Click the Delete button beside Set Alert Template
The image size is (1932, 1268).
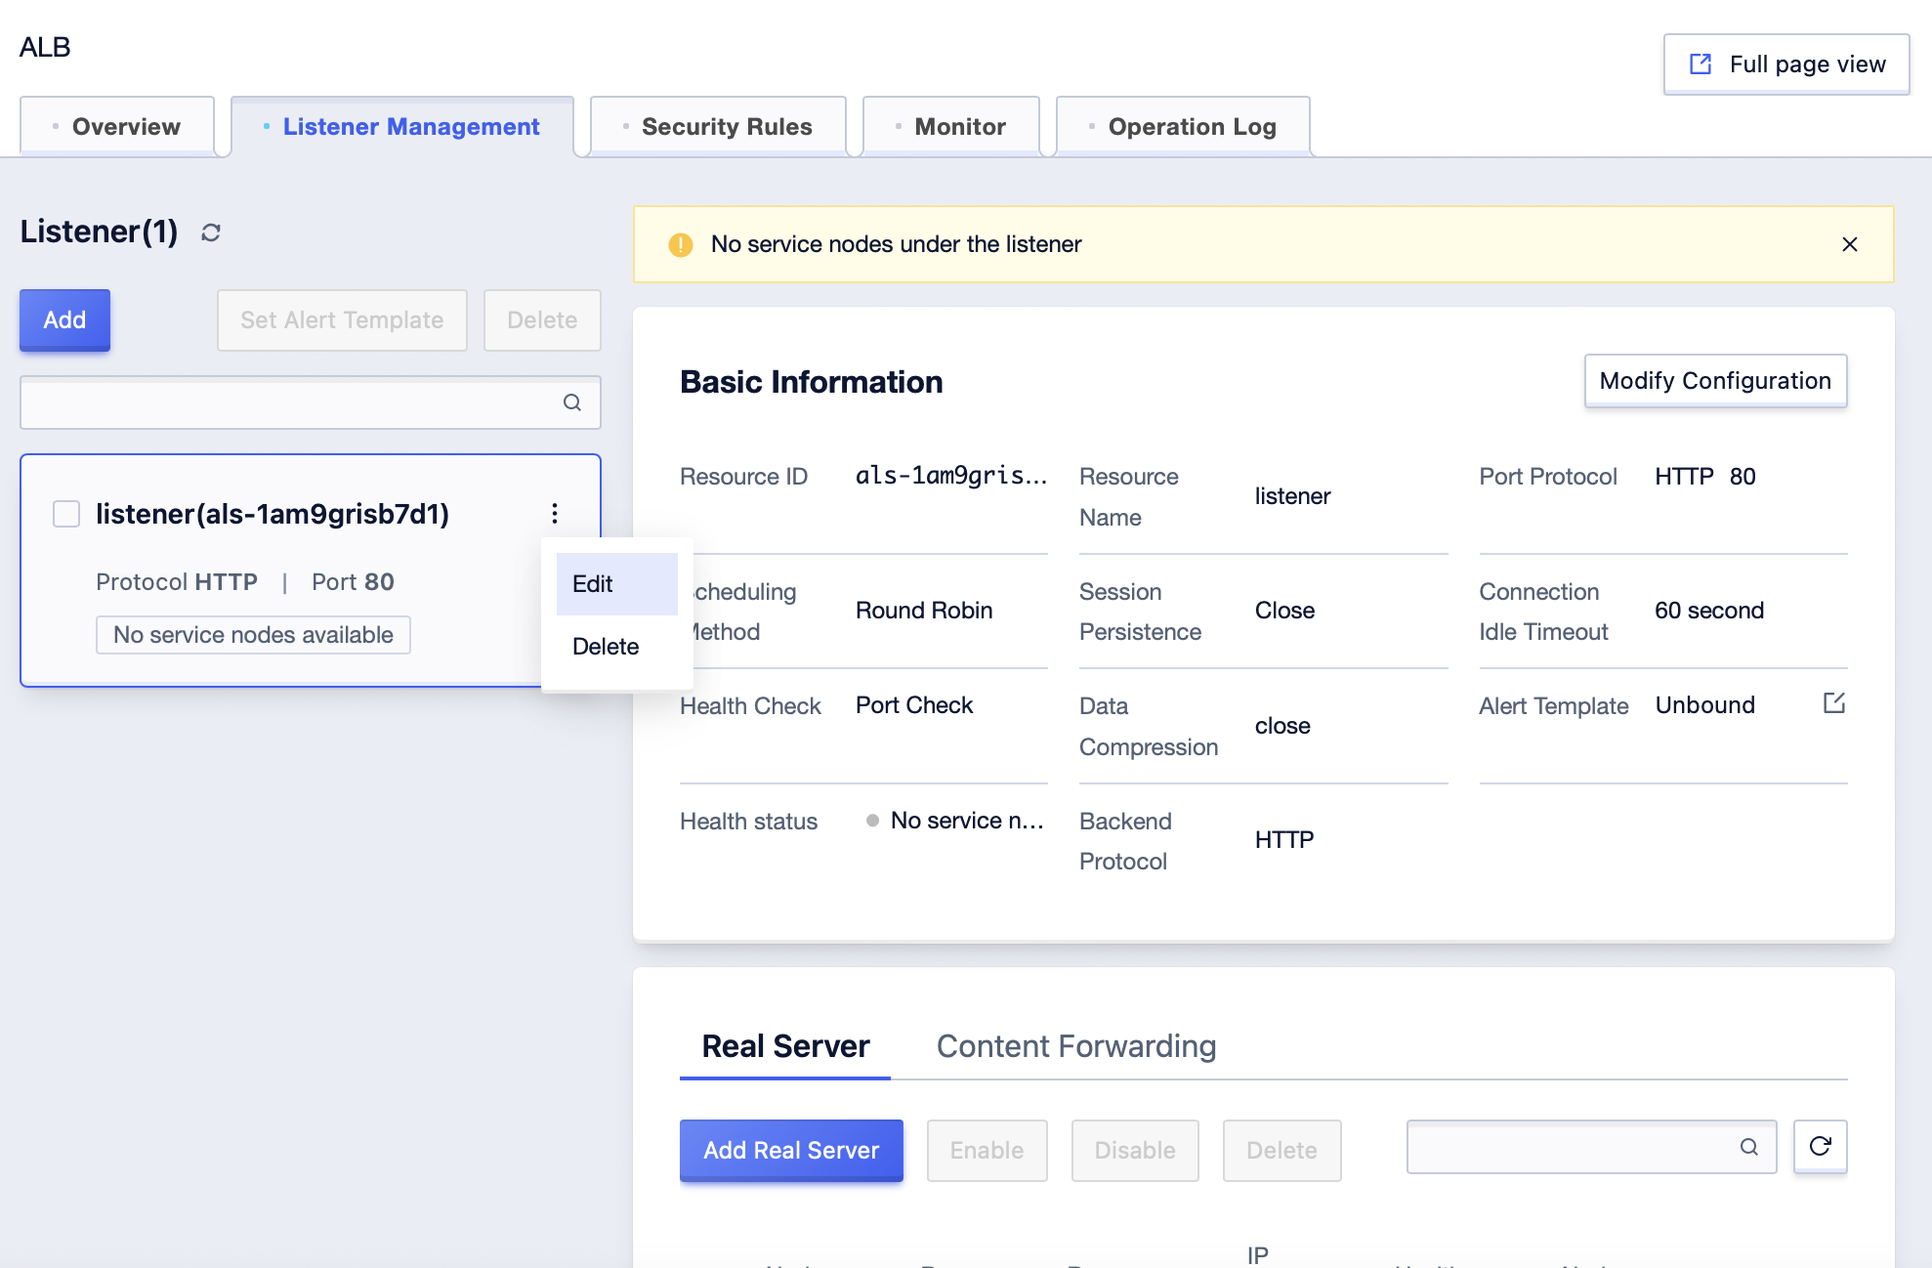(542, 320)
